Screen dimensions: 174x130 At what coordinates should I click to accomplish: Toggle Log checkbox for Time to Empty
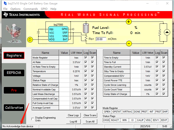tap(157, 57)
